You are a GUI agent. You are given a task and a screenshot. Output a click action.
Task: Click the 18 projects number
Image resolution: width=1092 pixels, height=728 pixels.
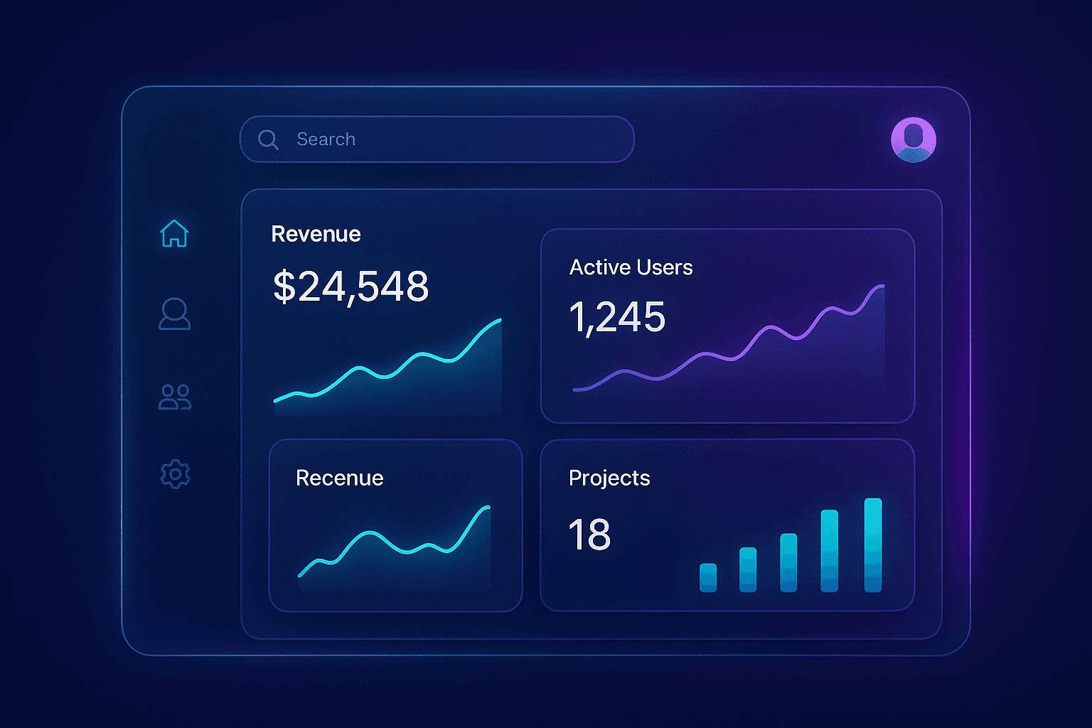[589, 535]
